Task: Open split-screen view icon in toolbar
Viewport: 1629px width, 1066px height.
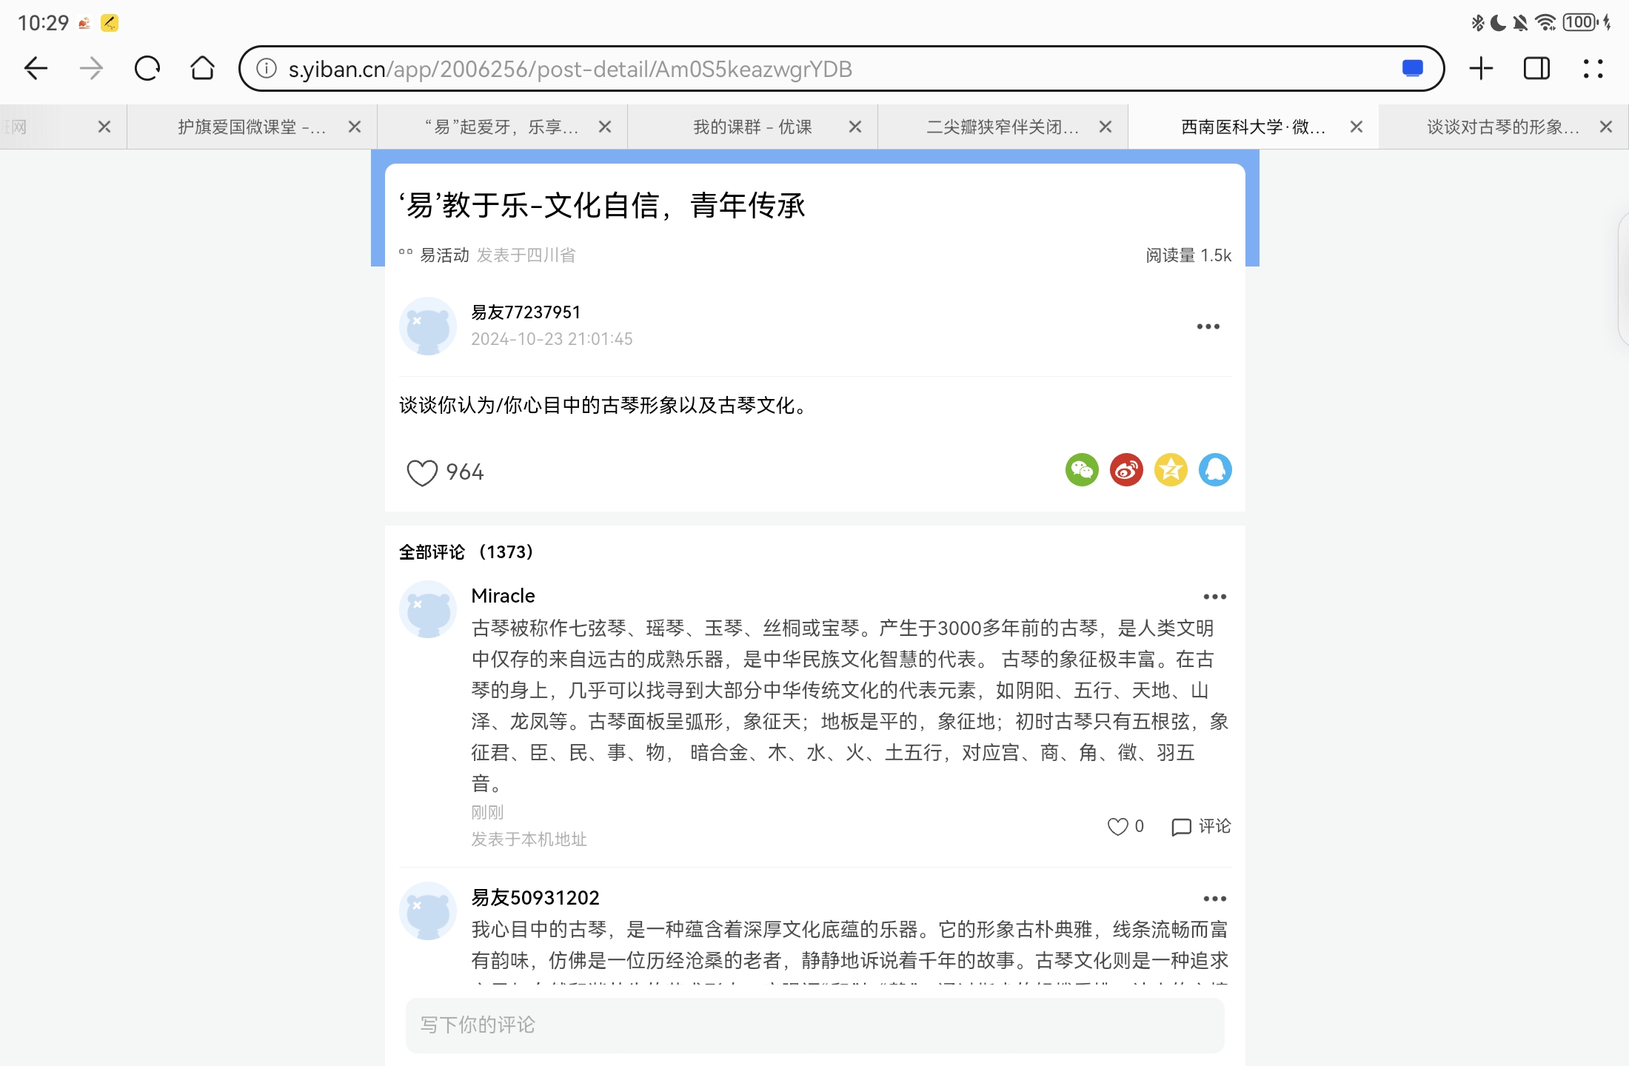Action: 1536,69
